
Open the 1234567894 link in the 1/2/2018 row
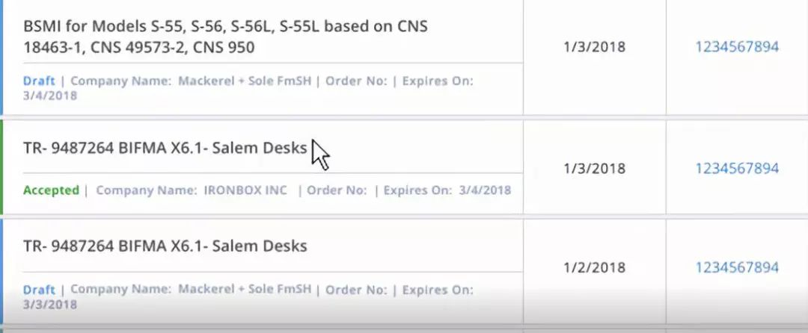736,267
